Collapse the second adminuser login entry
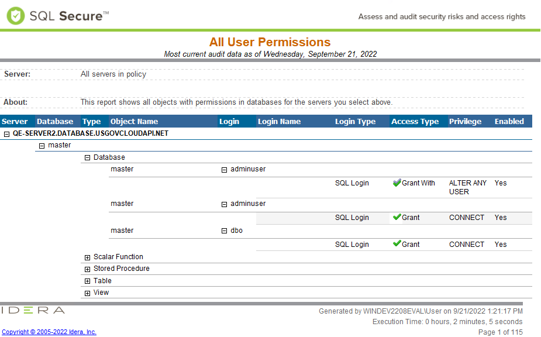Viewport: 541px width, 337px height. 224,204
